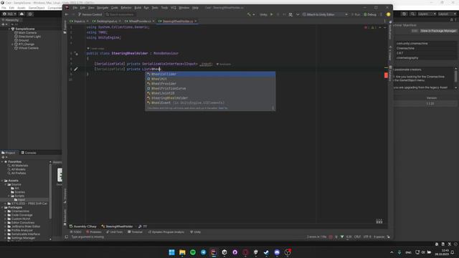
Task: Open the Console tab in Unity
Action: click(29, 153)
